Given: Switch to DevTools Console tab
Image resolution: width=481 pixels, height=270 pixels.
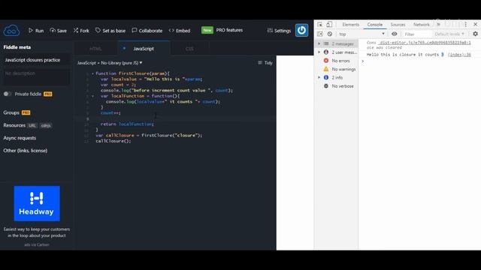Looking at the screenshot, I should 375,25.
